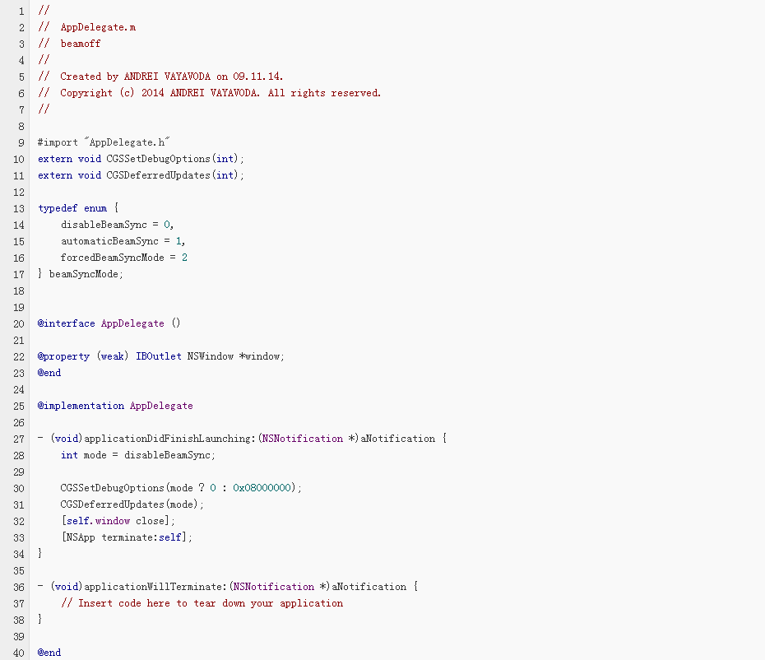
Task: Click the 'Created by ANDREI VAYAVODA' comment line
Action: pos(160,77)
